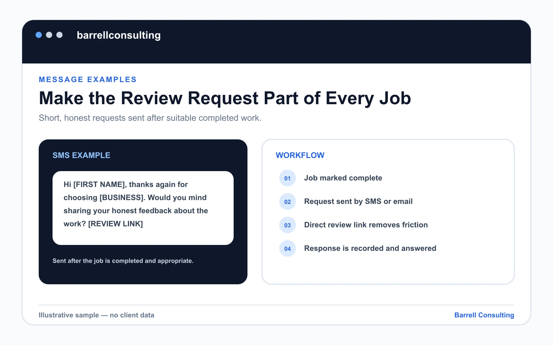The width and height of the screenshot is (553, 345).
Task: Click the blue window dot in header
Action: [x=39, y=35]
